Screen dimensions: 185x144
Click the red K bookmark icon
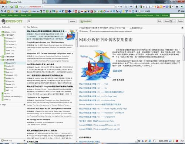click(x=92, y=11)
